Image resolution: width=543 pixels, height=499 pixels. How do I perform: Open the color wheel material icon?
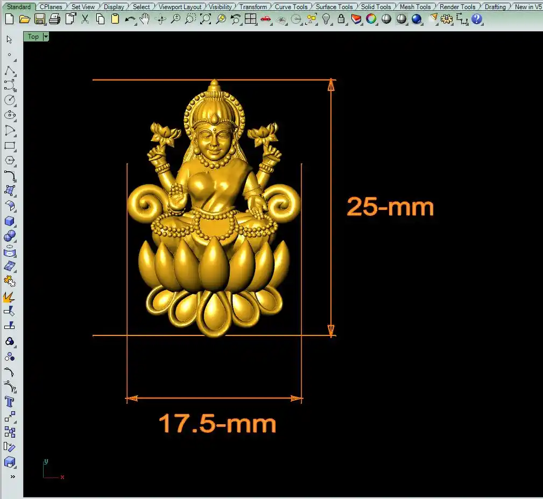[371, 19]
